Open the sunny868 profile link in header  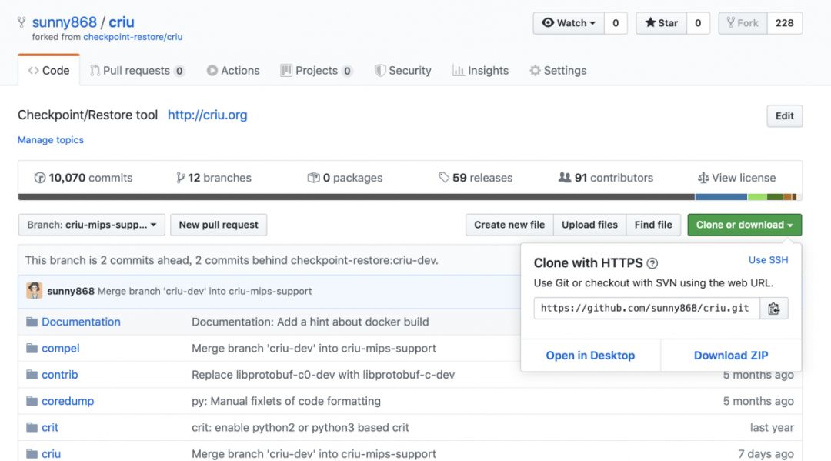point(65,22)
